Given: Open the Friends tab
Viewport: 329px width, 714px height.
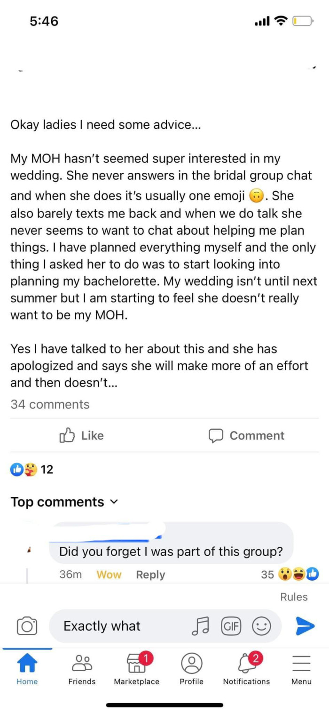Looking at the screenshot, I should click(82, 669).
